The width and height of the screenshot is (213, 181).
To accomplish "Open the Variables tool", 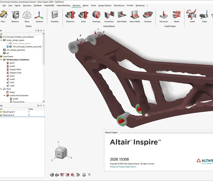I will pyautogui.click(x=55, y=15).
